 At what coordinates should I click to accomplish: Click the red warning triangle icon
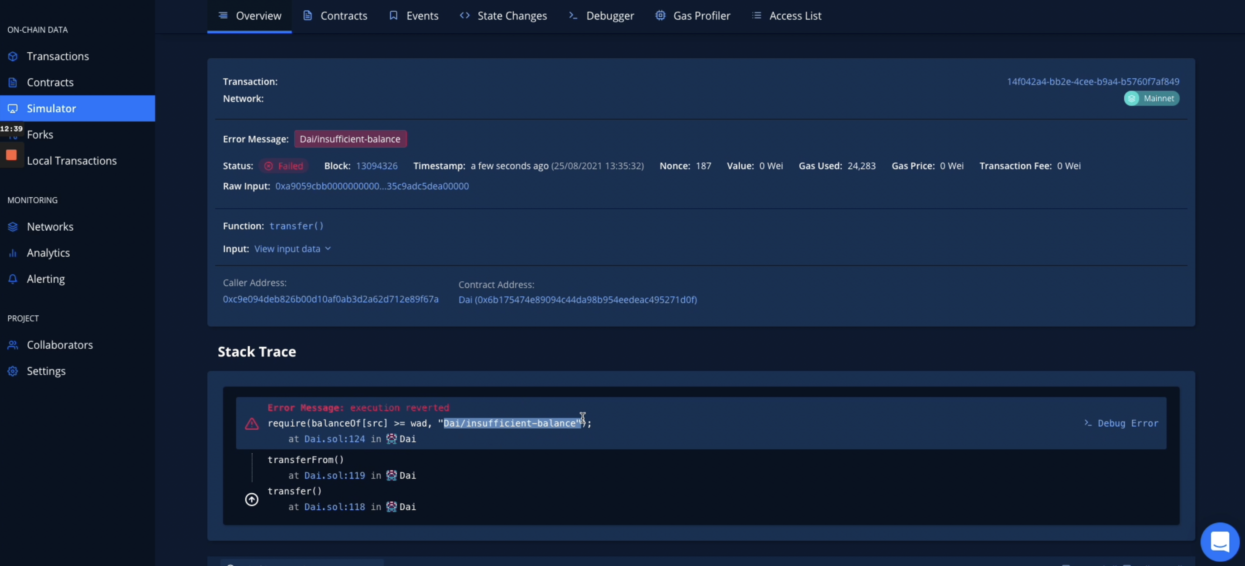(251, 424)
